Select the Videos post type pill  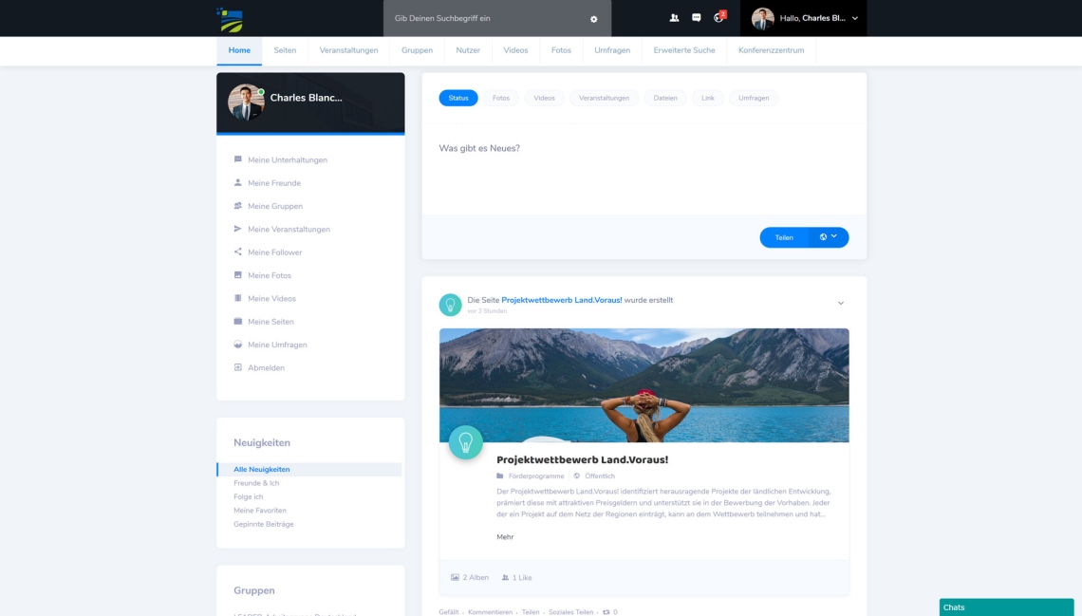coord(544,98)
